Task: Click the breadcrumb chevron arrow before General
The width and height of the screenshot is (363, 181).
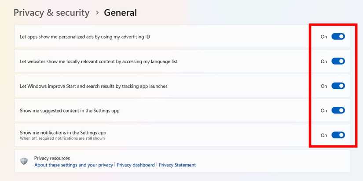Action: [x=97, y=13]
